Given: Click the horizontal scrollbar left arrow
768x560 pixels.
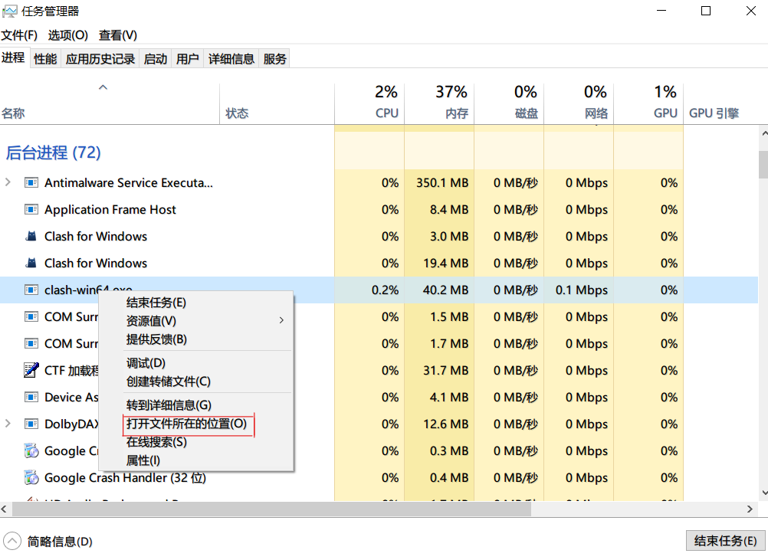Looking at the screenshot, I should [5, 509].
